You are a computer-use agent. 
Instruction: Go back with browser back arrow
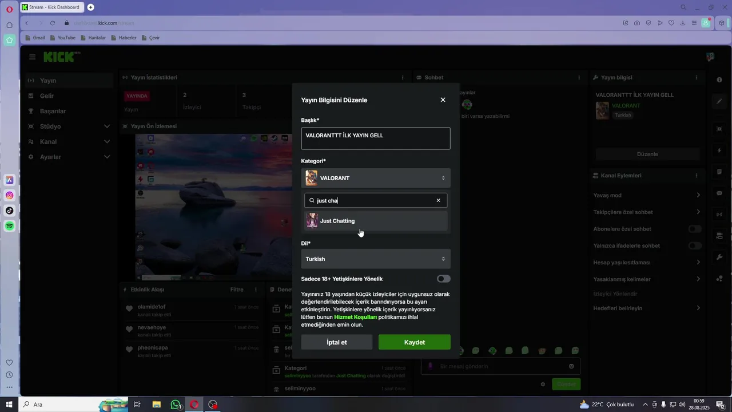click(27, 23)
